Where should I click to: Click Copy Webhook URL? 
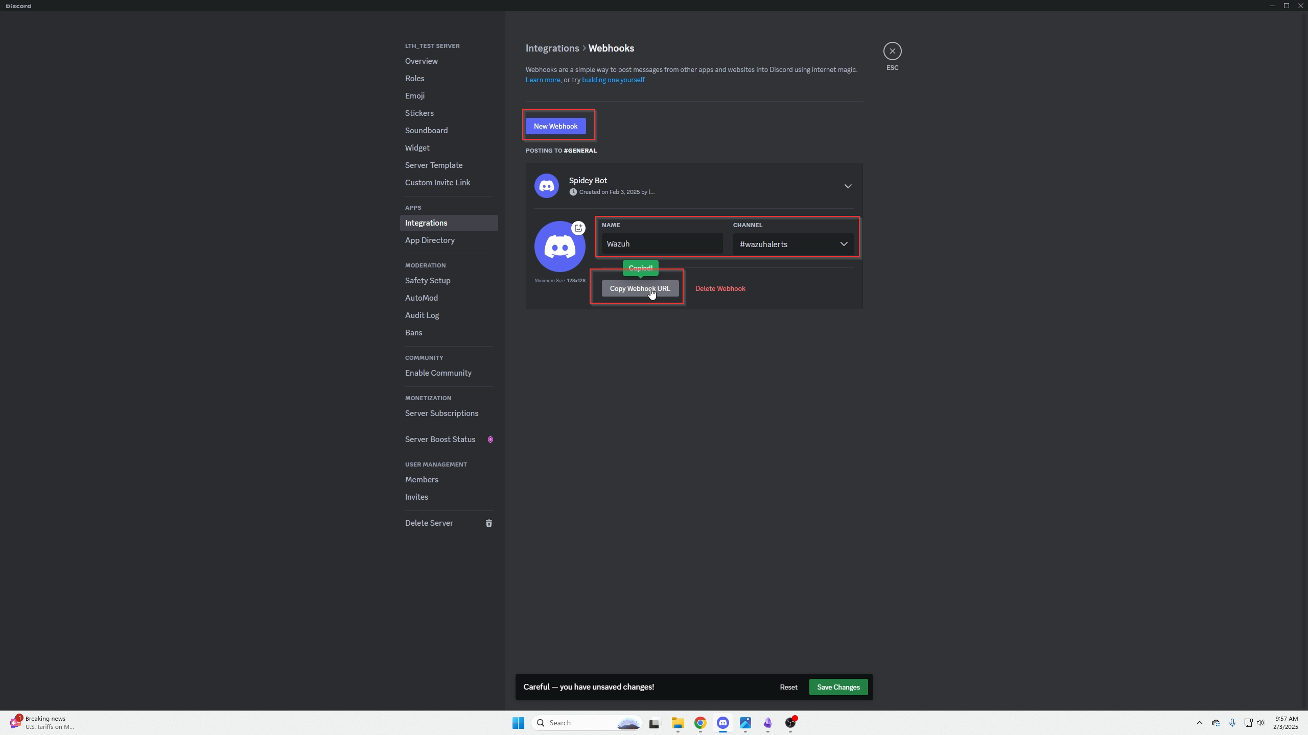[x=640, y=288]
